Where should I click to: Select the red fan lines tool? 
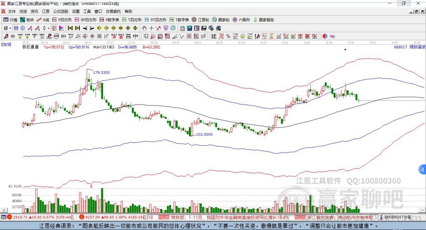pos(153,36)
